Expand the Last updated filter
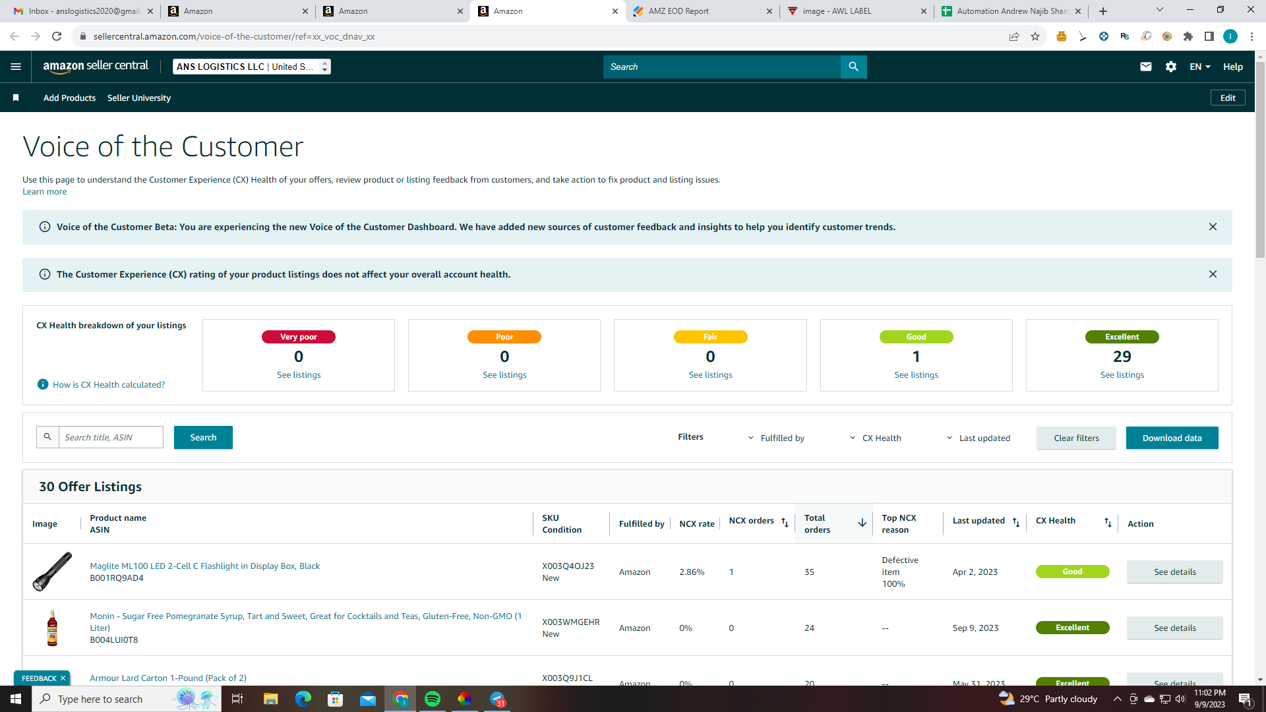Screen dimensions: 1266x712 point(978,438)
